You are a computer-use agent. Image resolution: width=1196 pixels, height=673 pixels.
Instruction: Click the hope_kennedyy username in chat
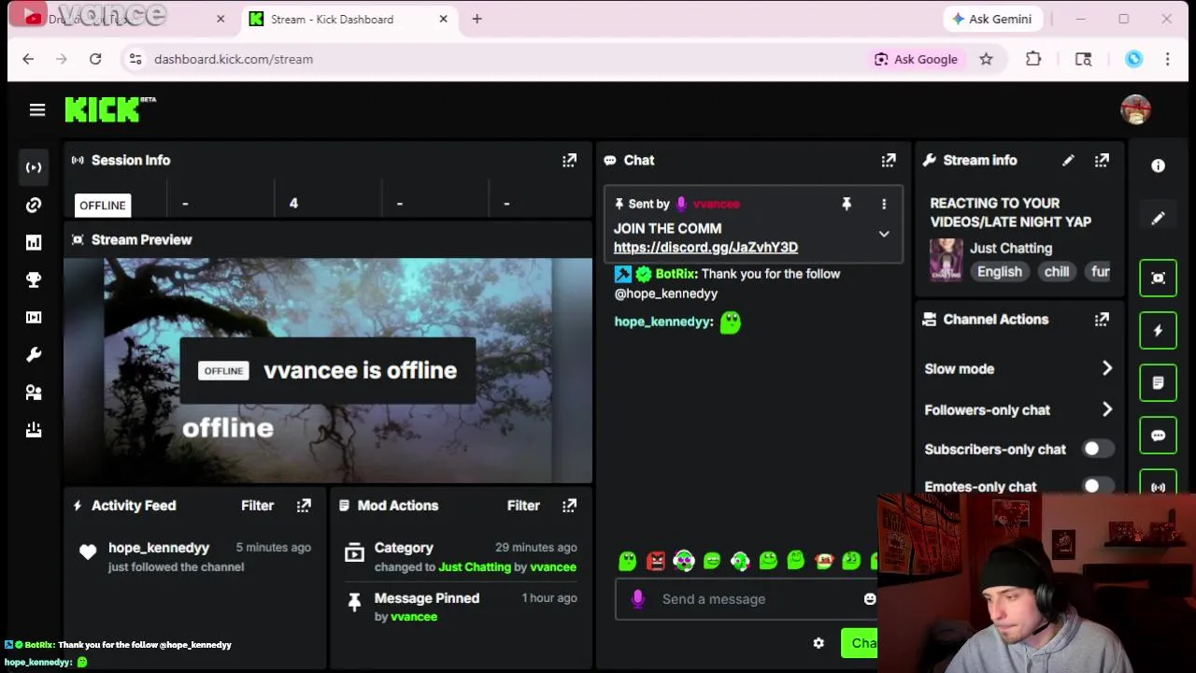point(662,322)
